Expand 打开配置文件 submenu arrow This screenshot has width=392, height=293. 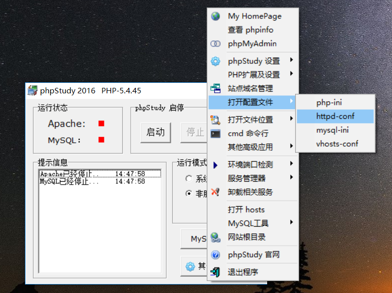click(x=292, y=101)
